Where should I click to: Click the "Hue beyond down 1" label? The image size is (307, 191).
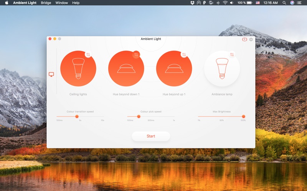pos(126,94)
